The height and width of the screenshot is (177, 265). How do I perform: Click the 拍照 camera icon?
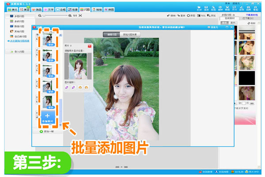pyautogui.click(x=248, y=8)
